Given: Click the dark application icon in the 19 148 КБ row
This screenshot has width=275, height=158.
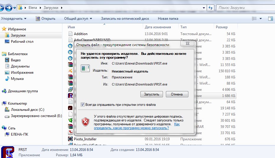Looking at the screenshot, I should click(x=70, y=108).
